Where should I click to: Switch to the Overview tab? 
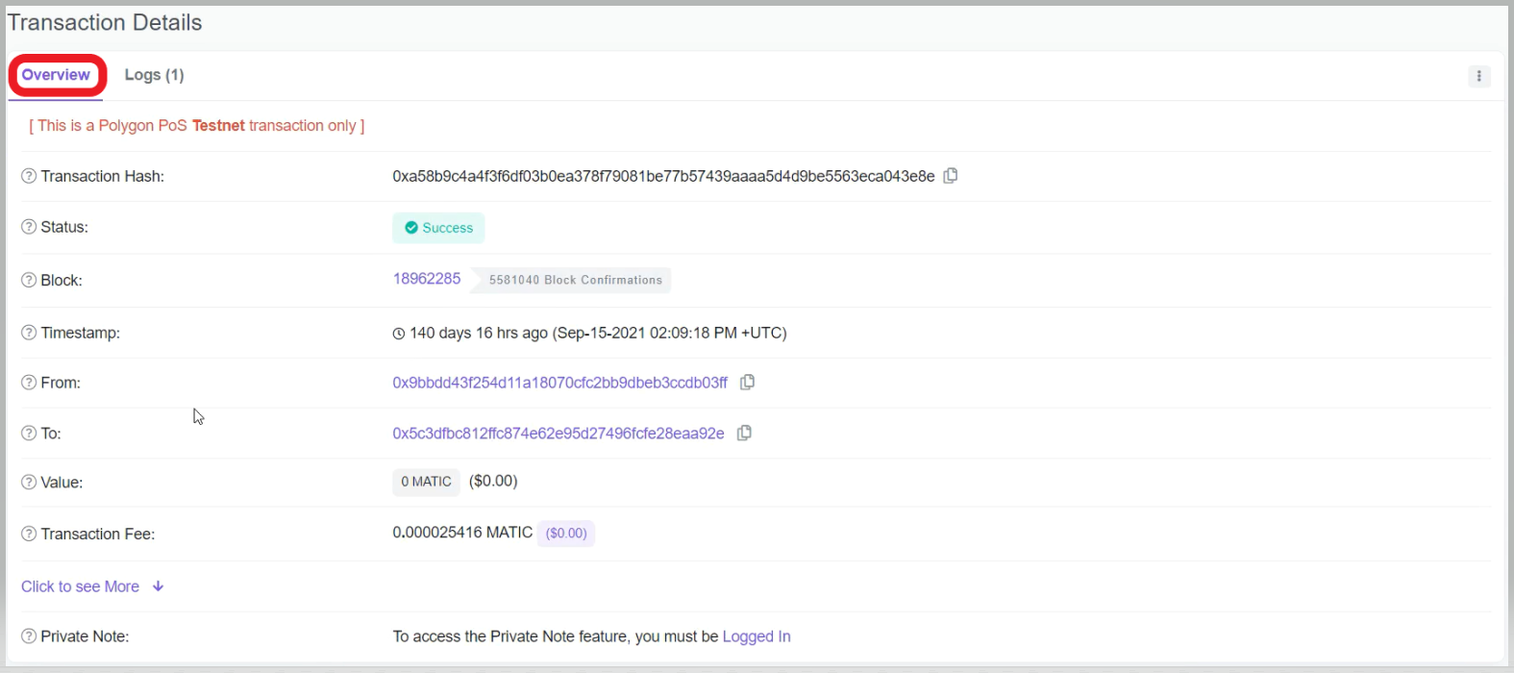56,75
